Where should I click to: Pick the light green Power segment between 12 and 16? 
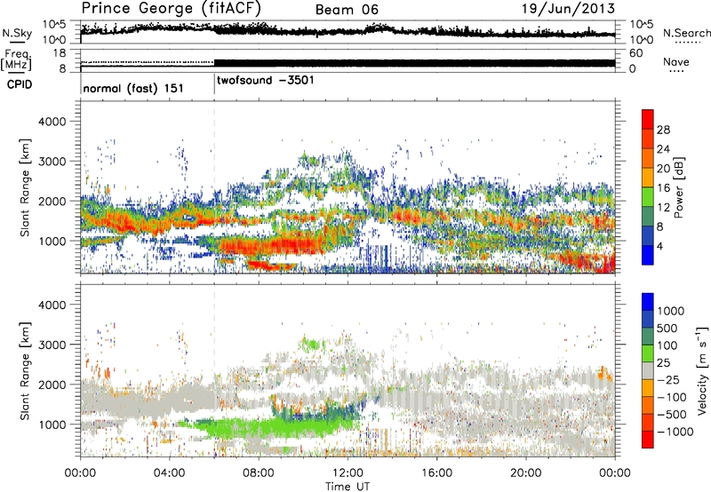(x=648, y=197)
